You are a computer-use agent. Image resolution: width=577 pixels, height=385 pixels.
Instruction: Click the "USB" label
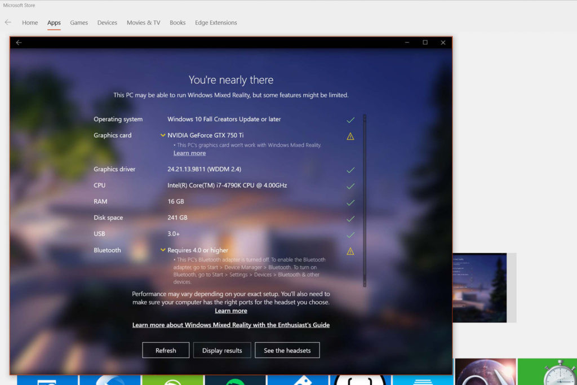point(99,234)
